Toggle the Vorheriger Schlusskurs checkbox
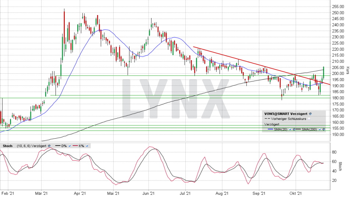 pyautogui.click(x=310, y=119)
